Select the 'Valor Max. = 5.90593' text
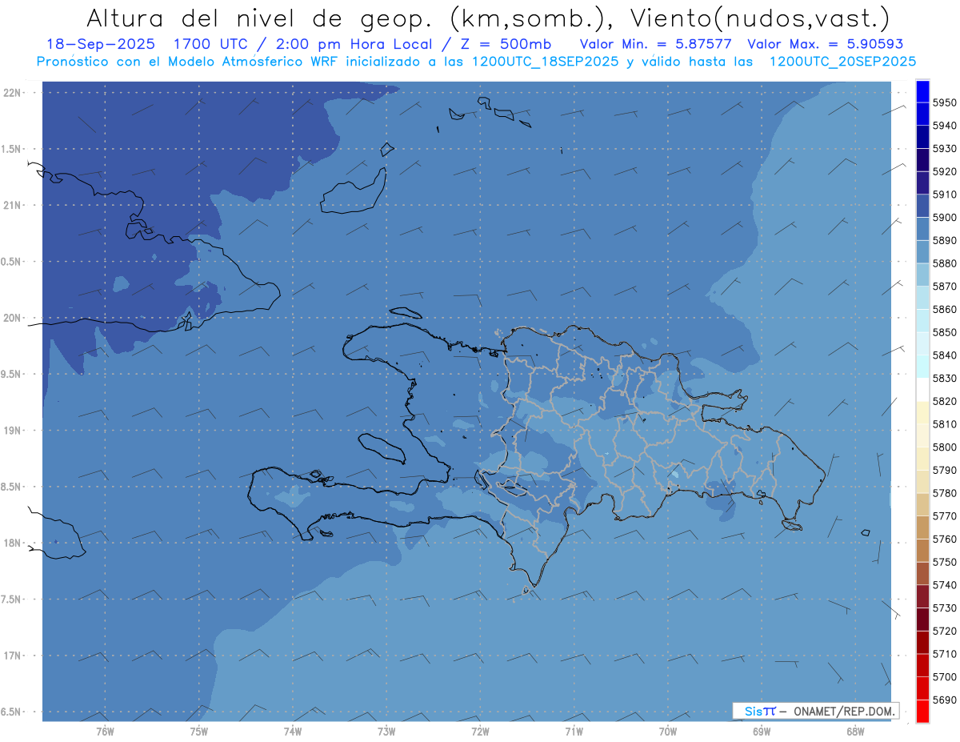Screen dimensions: 960x742 pyautogui.click(x=827, y=44)
